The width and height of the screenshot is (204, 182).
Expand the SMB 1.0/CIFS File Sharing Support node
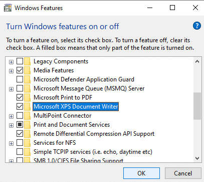coord(11,161)
